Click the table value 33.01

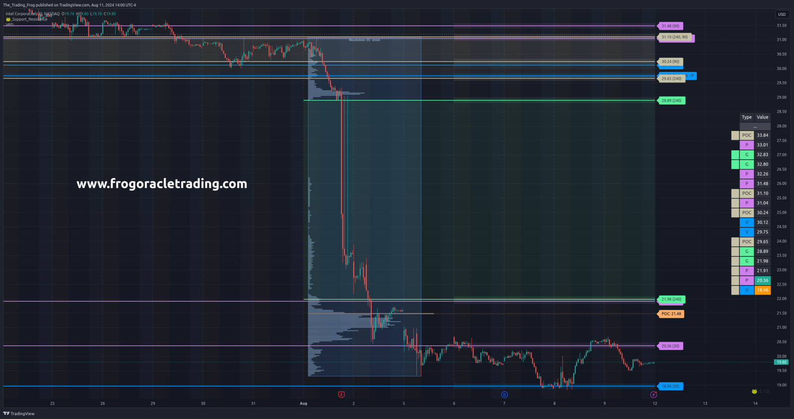[x=763, y=145]
